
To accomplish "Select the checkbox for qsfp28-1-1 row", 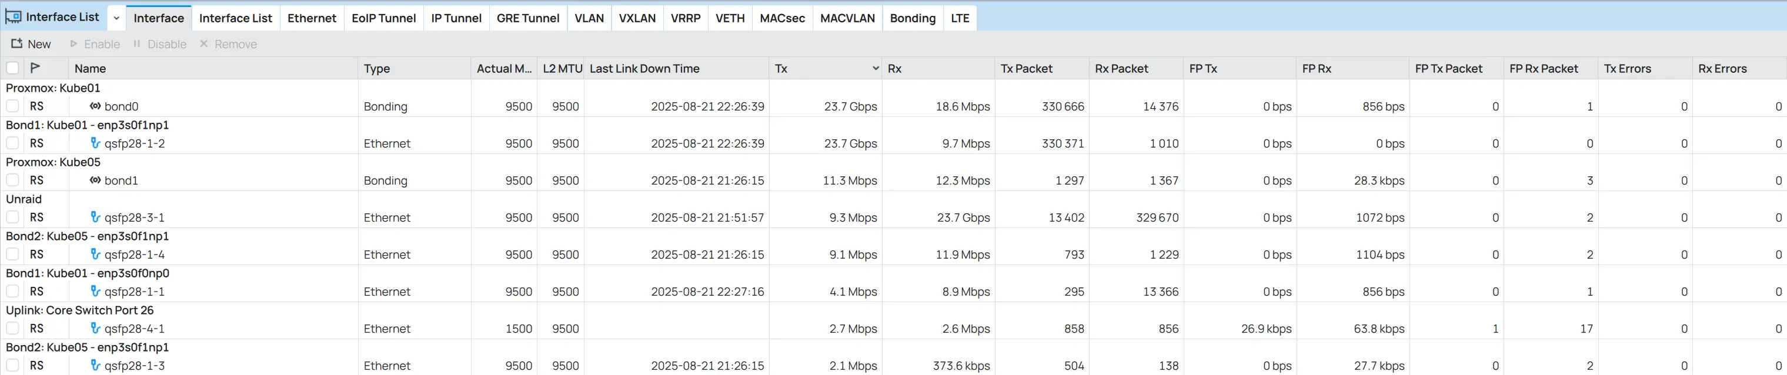I will tap(12, 291).
